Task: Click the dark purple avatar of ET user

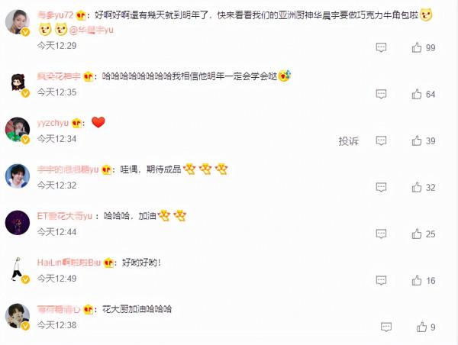Action: [18, 223]
